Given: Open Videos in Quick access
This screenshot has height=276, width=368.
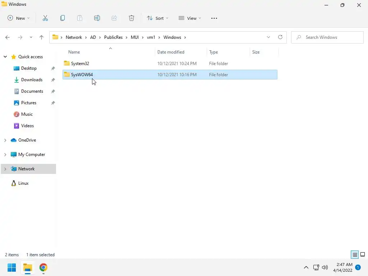Looking at the screenshot, I should click(x=27, y=126).
